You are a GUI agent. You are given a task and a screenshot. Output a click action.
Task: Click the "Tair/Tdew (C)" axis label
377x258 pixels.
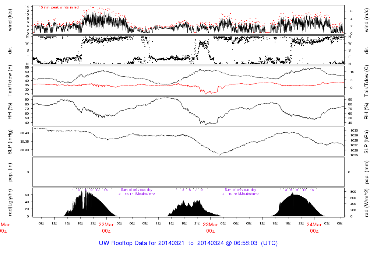(366, 81)
